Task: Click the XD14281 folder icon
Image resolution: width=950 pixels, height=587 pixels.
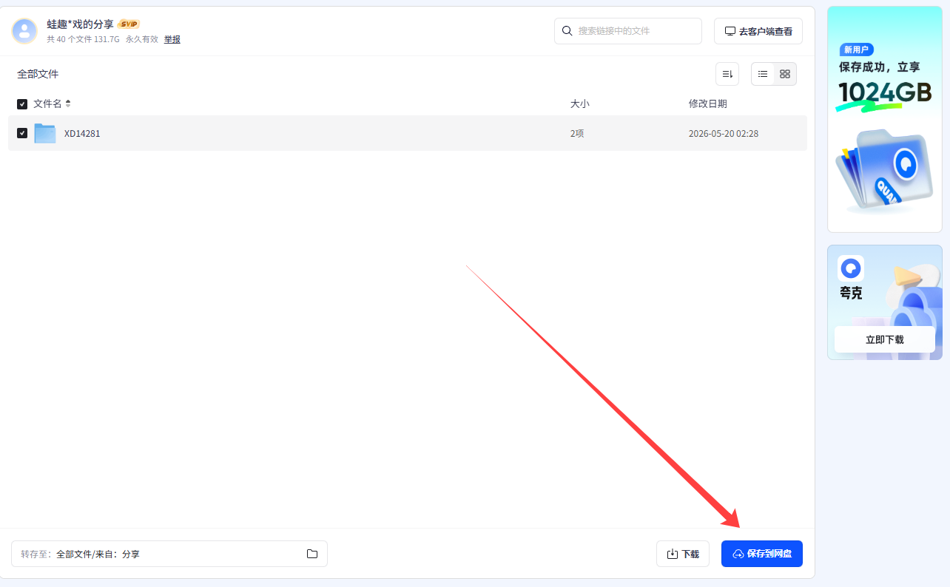Action: (45, 133)
